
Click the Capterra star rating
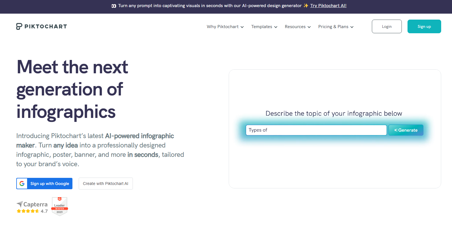coord(28,211)
